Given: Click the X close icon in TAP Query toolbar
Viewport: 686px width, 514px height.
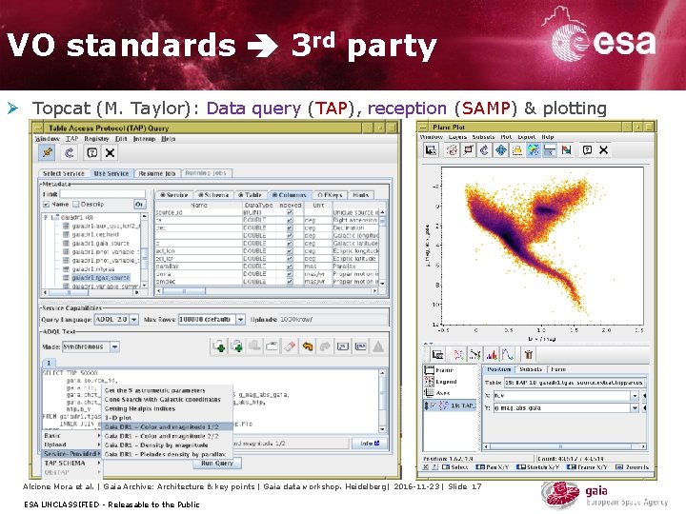Looking at the screenshot, I should 110,152.
